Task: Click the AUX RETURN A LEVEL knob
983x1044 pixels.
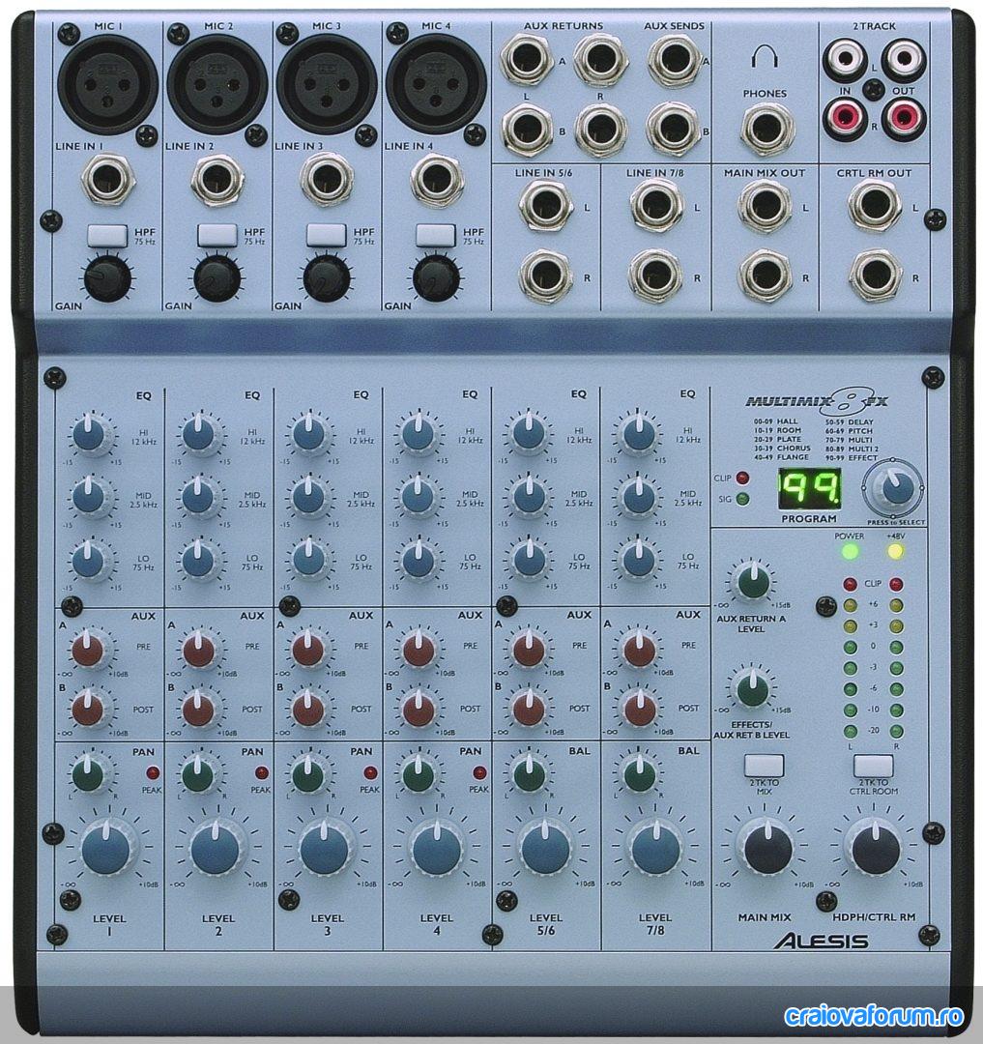Action: coord(751,581)
